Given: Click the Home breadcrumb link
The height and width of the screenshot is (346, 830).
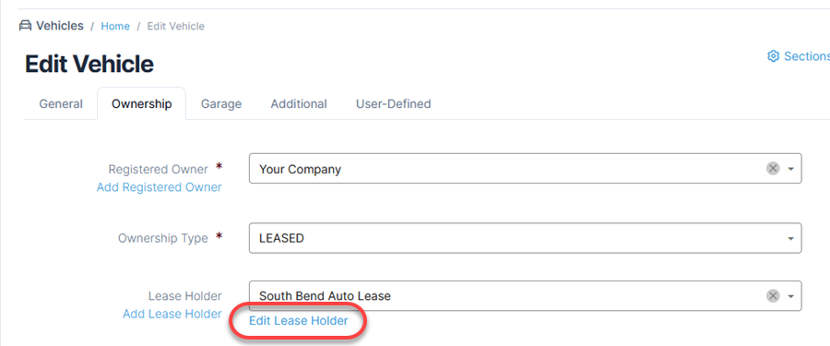Looking at the screenshot, I should (115, 26).
